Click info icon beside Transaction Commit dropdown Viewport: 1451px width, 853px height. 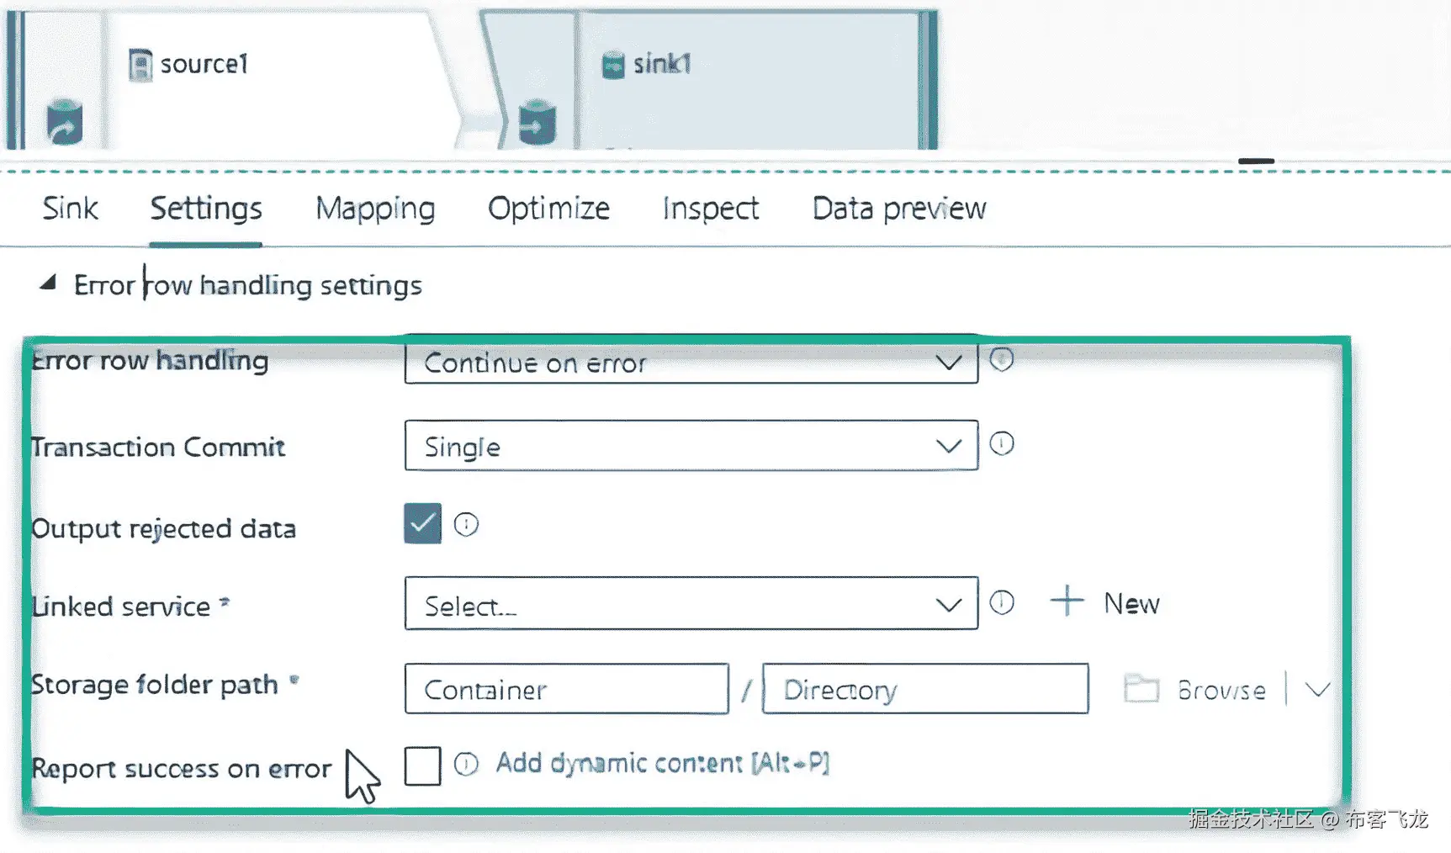pos(1001,443)
